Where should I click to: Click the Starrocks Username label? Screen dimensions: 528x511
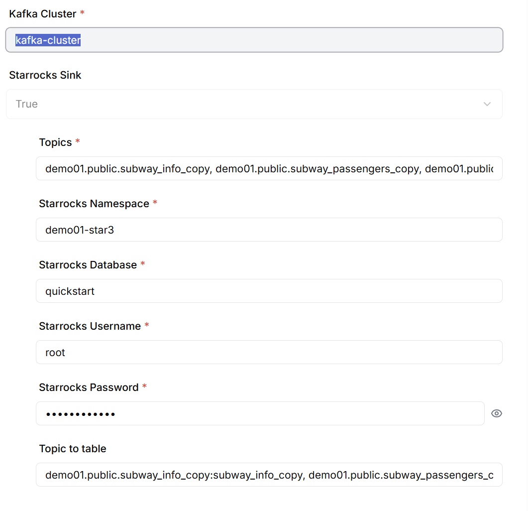point(90,326)
